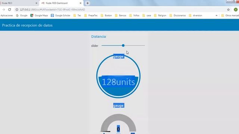Open the Bancos bookmarks folder

coord(120,16)
